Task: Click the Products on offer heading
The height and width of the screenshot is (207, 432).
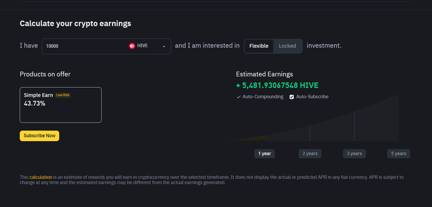Action: (45, 74)
